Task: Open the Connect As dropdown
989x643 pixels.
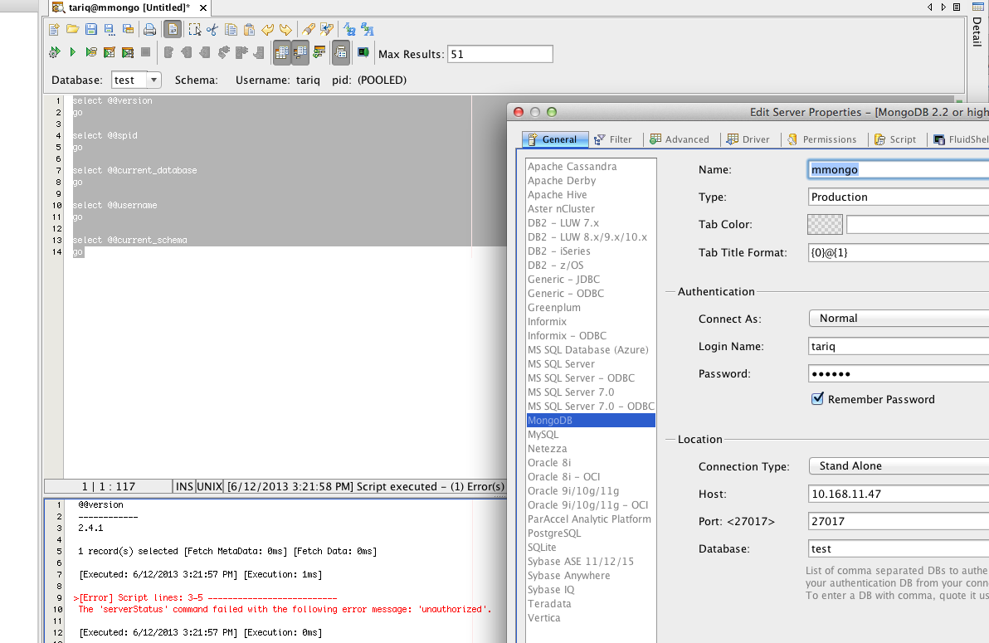Action: 899,319
